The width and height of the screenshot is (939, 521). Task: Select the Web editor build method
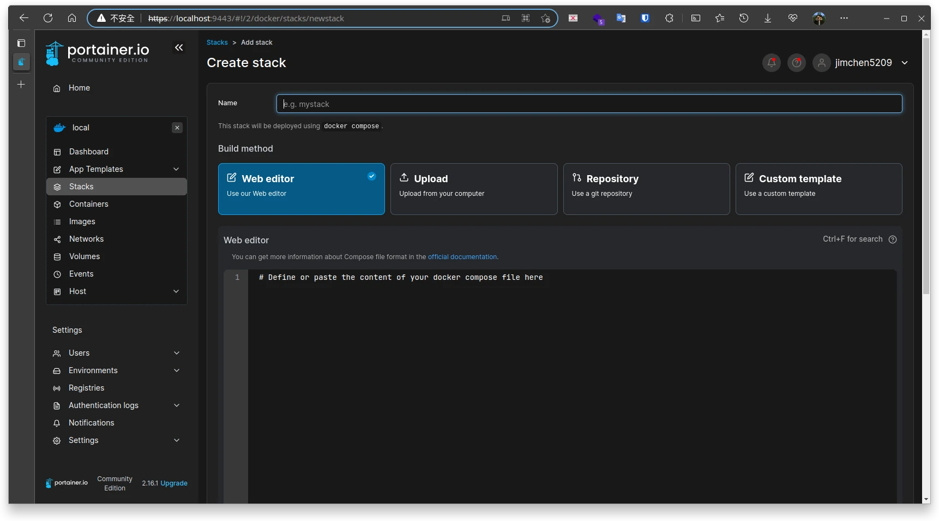click(301, 189)
